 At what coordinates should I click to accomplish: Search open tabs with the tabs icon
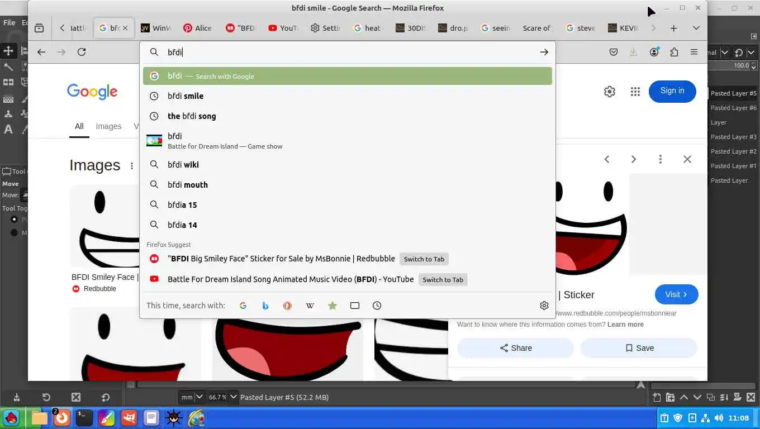tap(355, 306)
